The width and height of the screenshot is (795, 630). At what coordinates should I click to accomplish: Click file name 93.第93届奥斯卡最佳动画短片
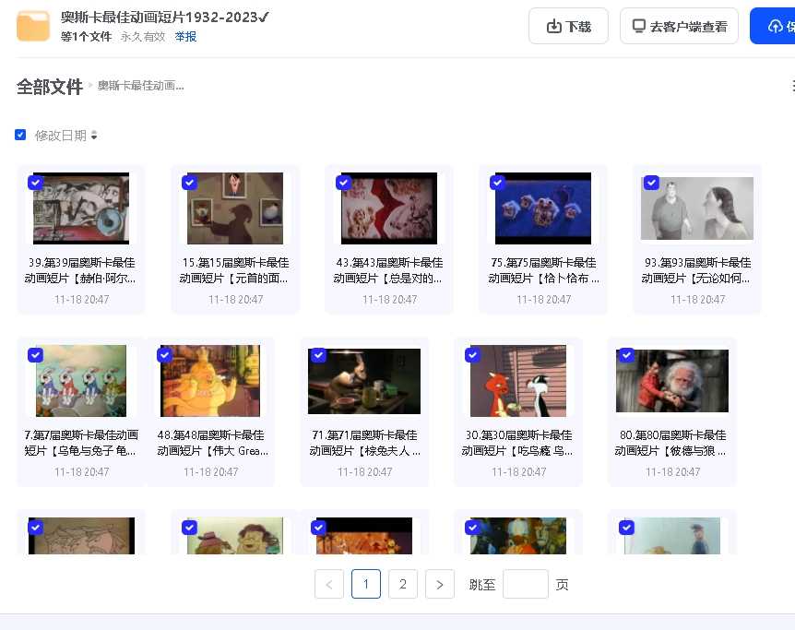[x=697, y=270]
